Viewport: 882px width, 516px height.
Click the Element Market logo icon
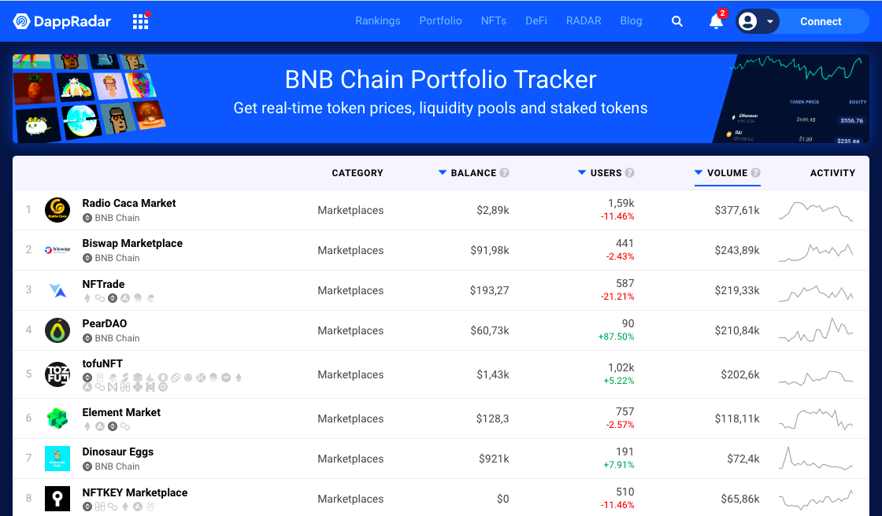[57, 418]
